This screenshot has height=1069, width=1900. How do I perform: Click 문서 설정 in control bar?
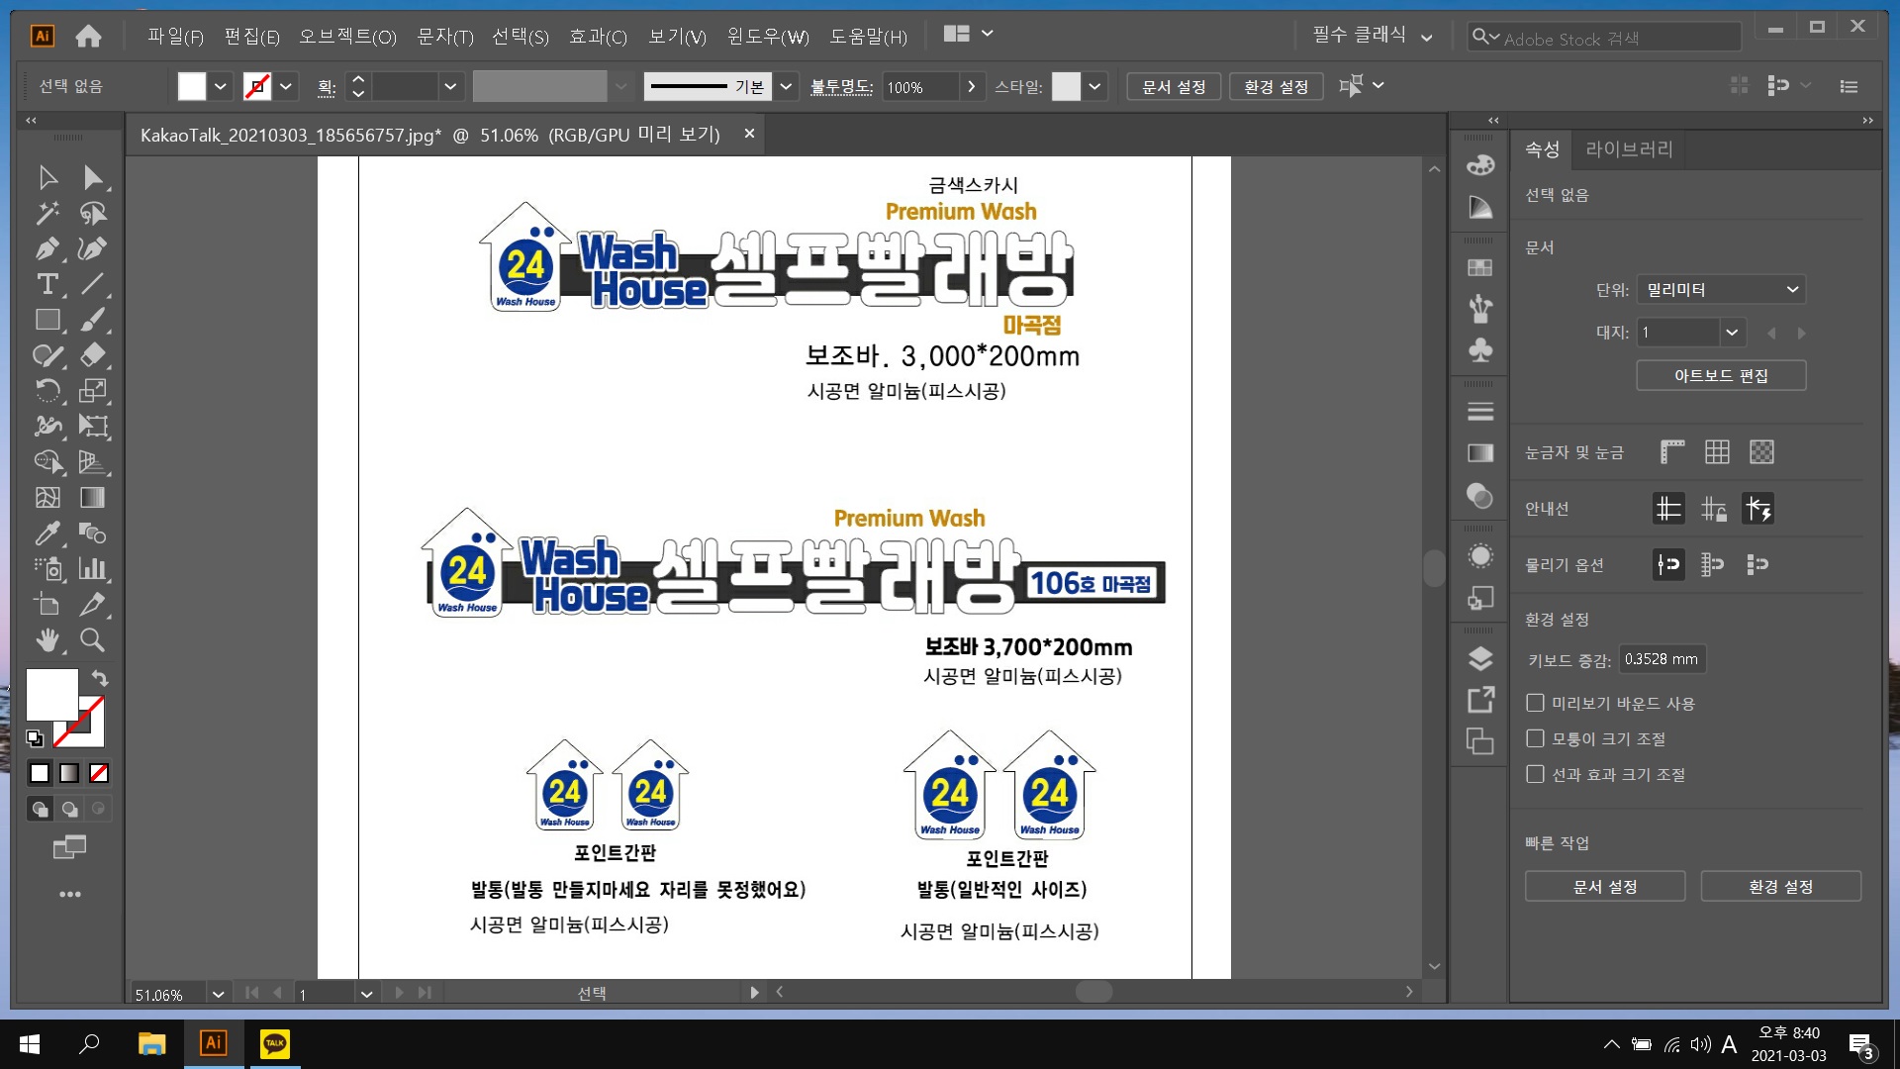[1173, 86]
